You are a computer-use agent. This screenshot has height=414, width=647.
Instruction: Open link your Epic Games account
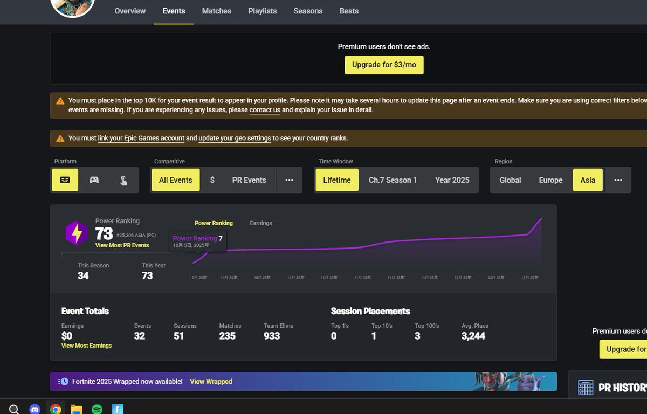[x=141, y=138]
